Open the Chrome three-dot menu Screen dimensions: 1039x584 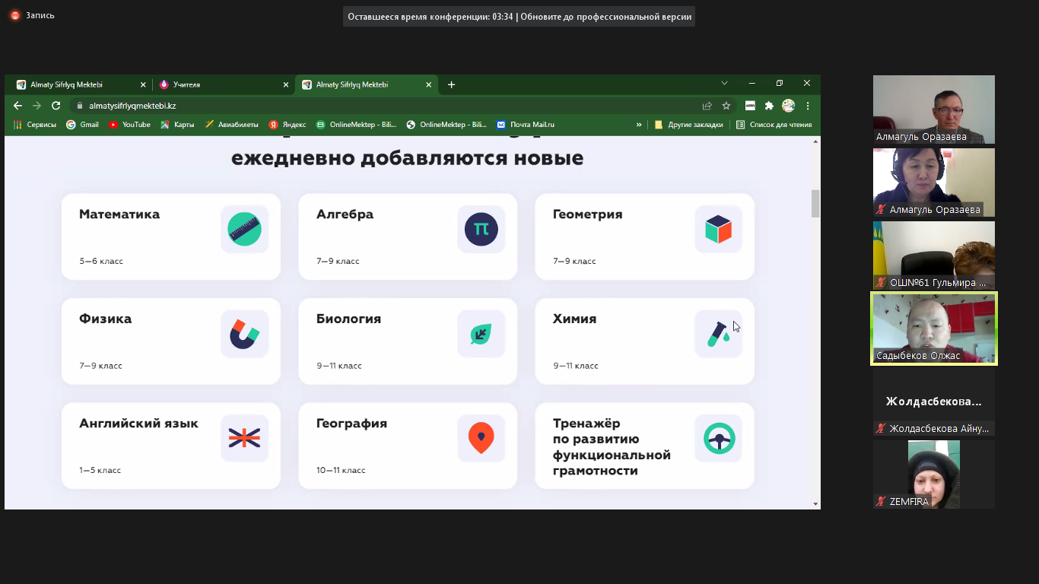click(x=808, y=106)
